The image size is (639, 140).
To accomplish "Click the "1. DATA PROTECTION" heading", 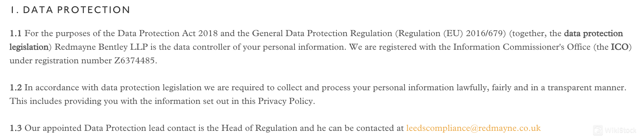I will pyautogui.click(x=70, y=10).
